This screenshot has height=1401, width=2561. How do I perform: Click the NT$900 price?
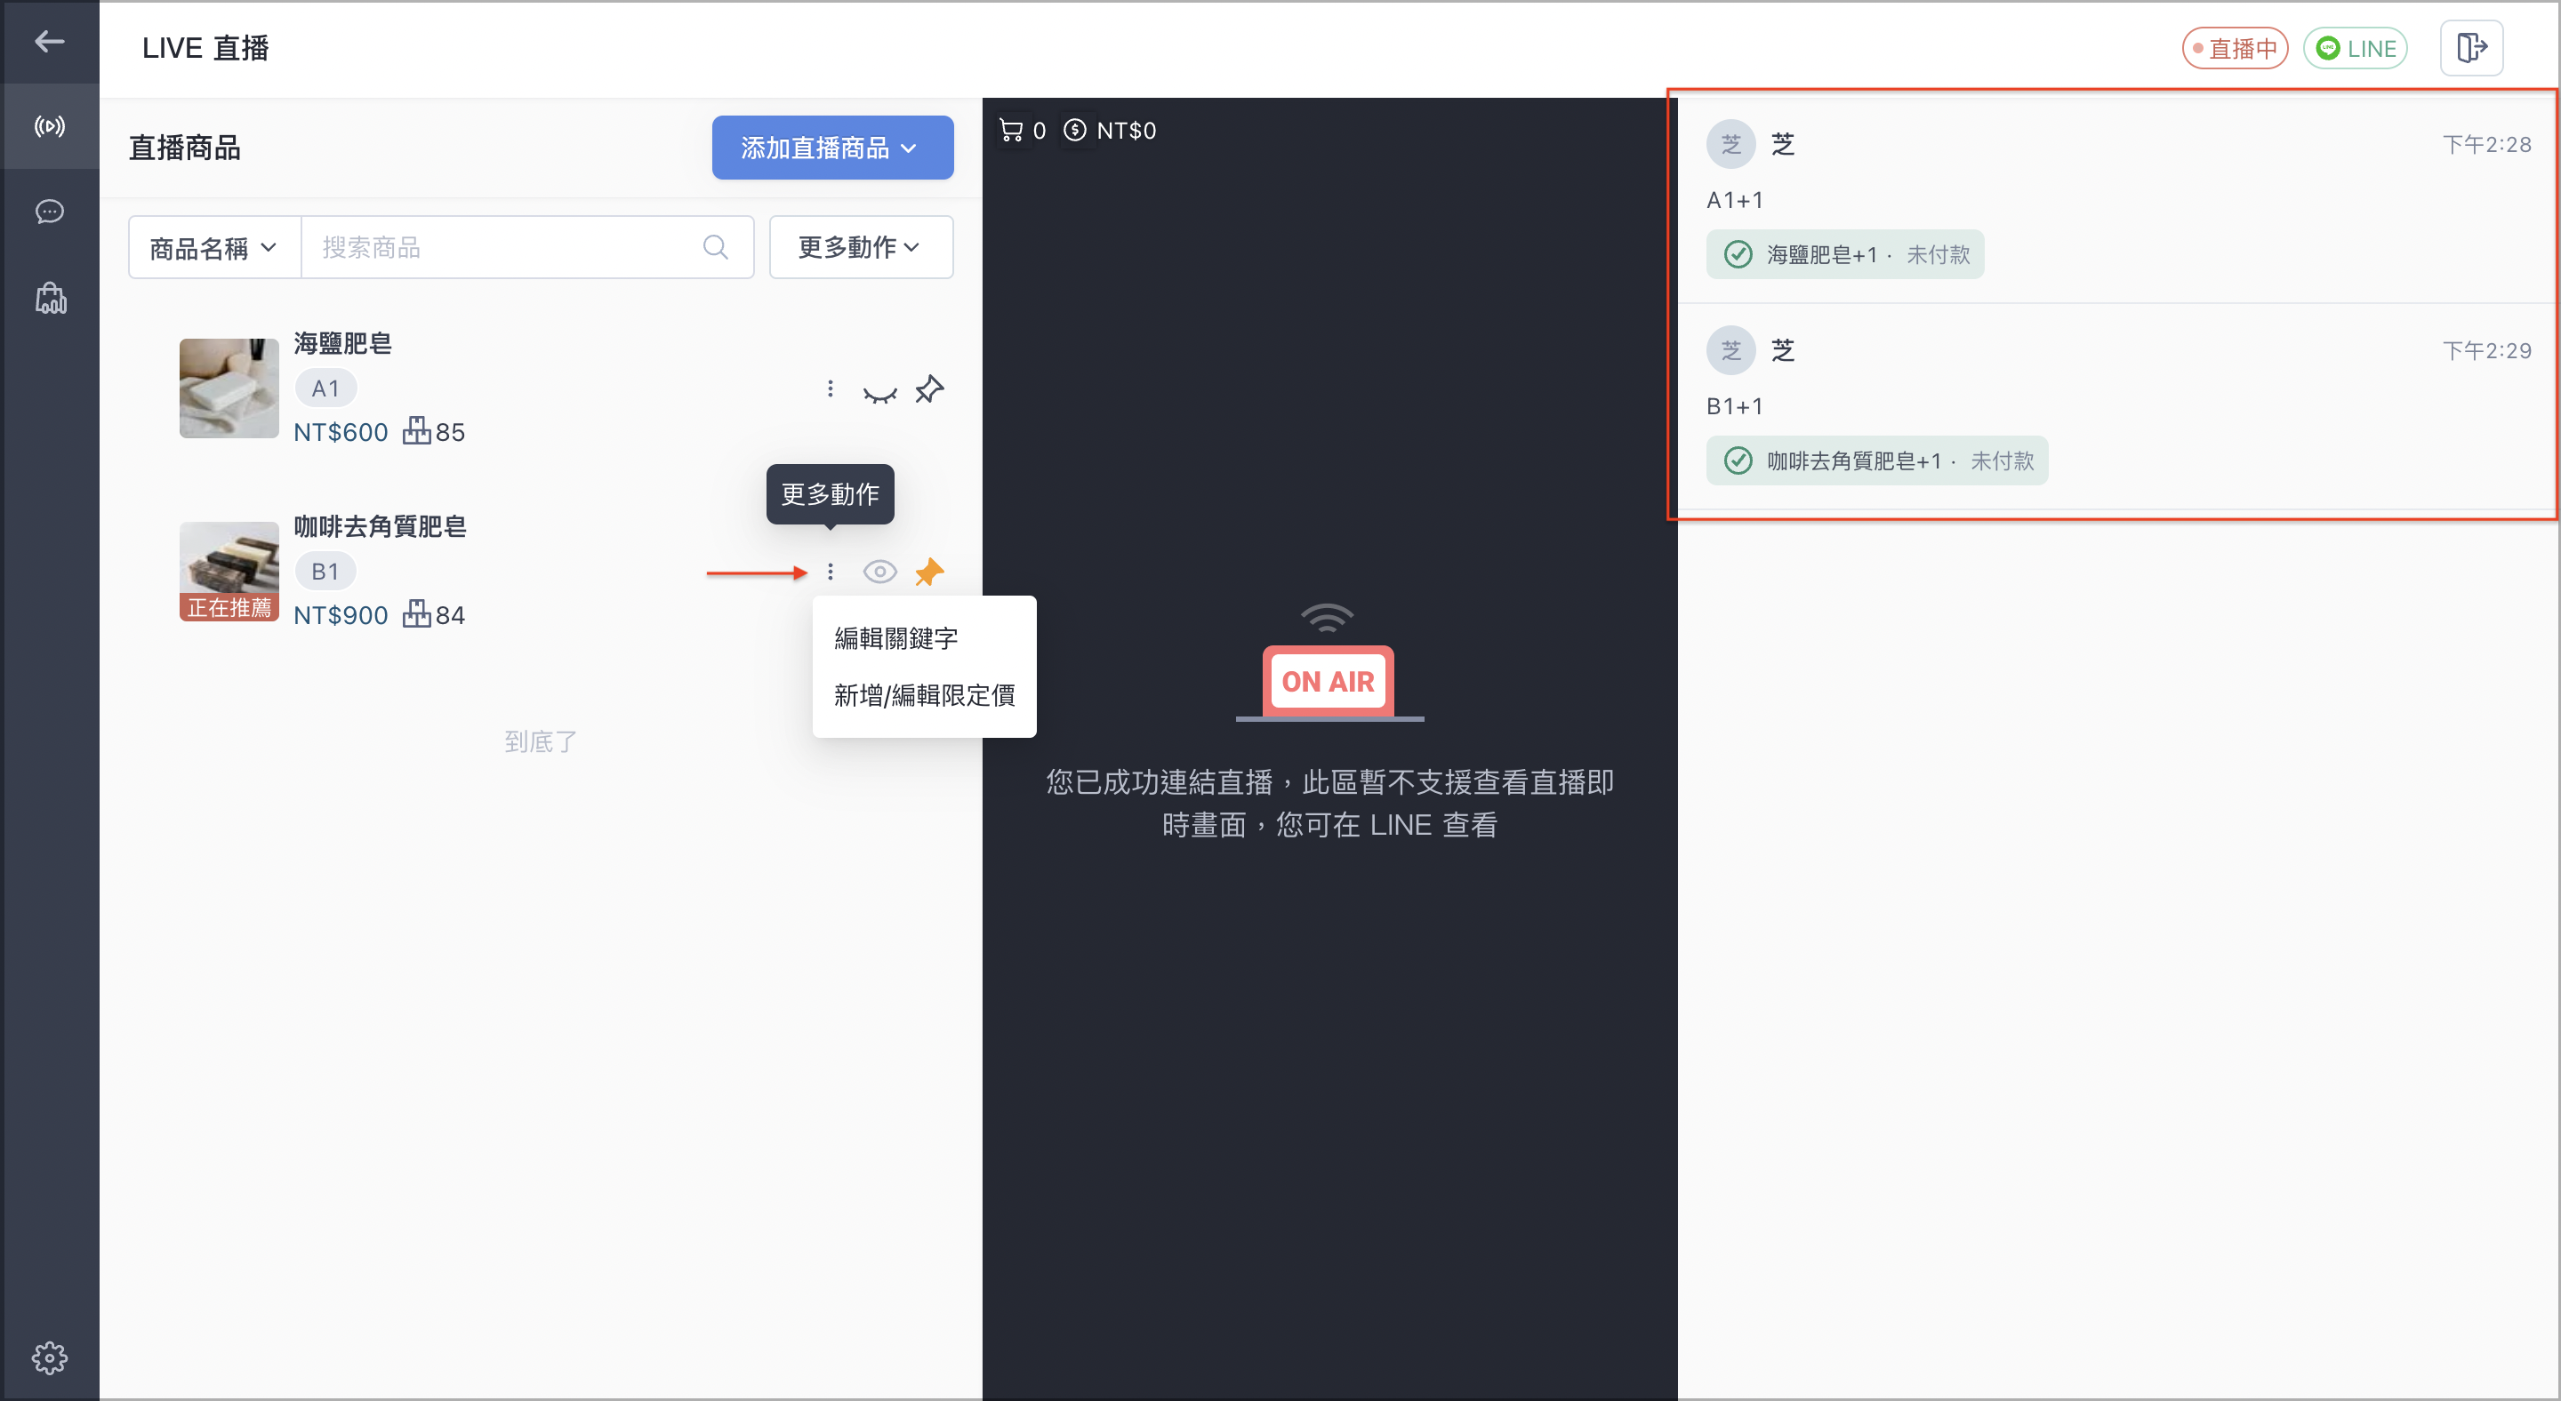pyautogui.click(x=341, y=615)
